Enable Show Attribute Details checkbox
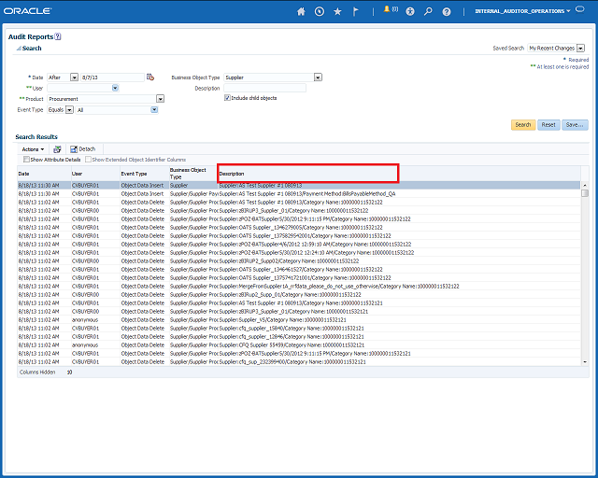The height and width of the screenshot is (478, 598). (26, 160)
